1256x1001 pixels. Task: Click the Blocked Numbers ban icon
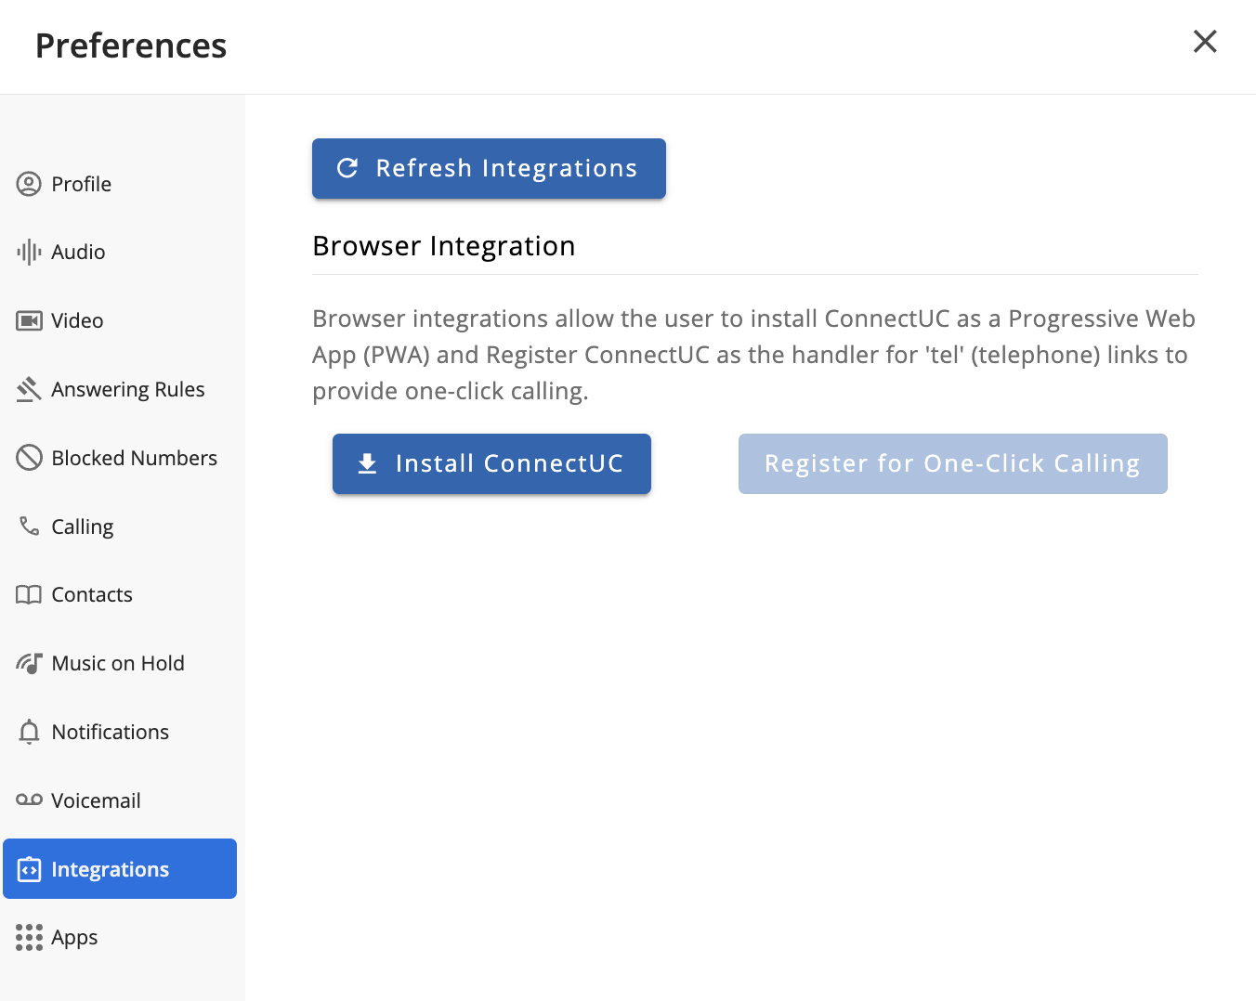tap(29, 458)
